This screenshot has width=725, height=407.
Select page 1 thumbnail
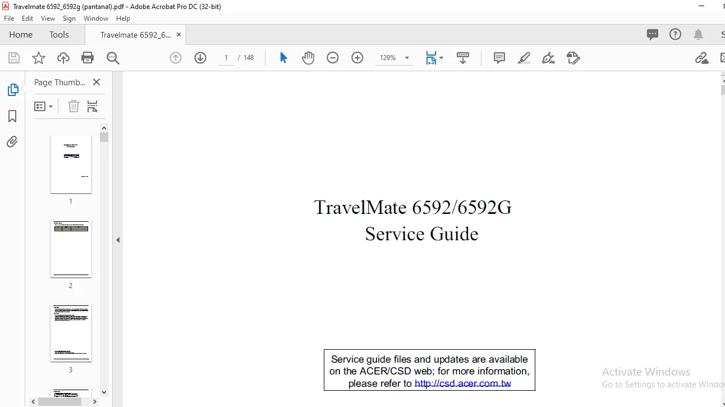[x=71, y=164]
